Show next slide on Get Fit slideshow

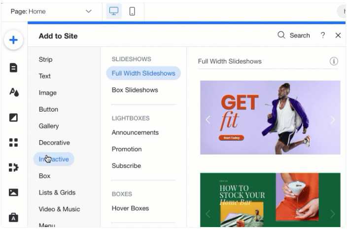[332, 119]
